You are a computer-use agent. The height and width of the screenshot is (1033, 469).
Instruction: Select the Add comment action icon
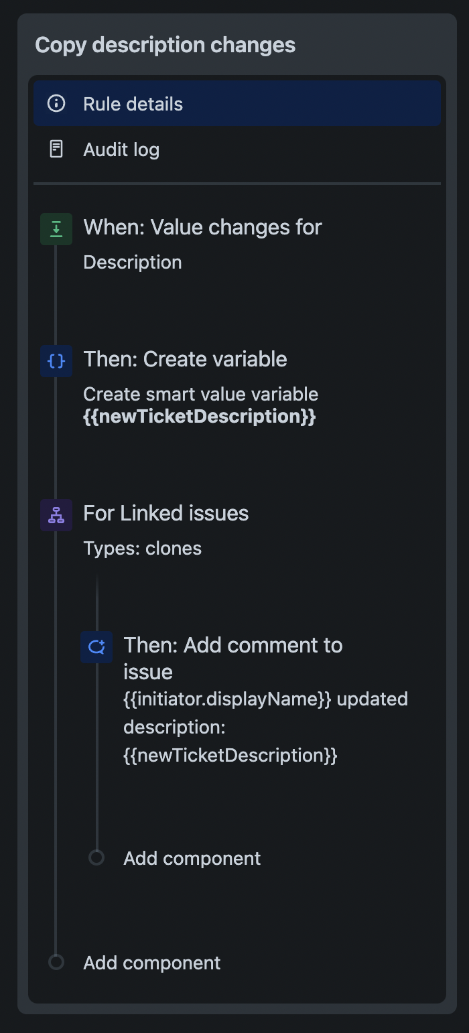[96, 646]
